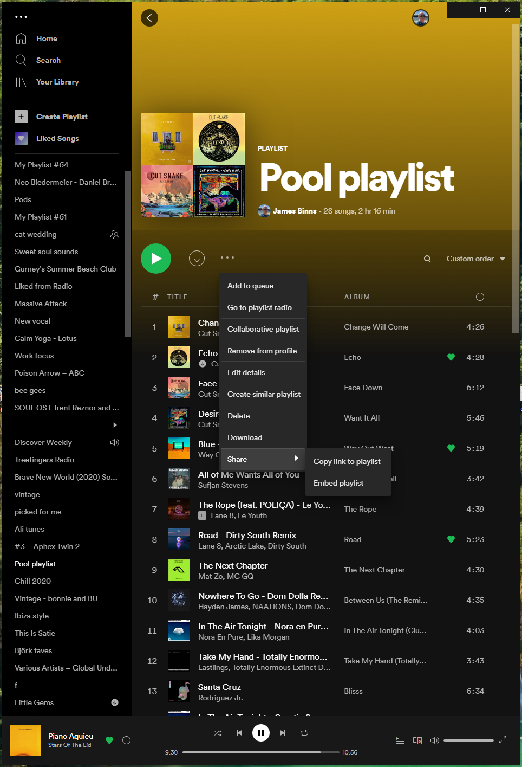Click the duration clock column header
This screenshot has width=522, height=767.
[480, 297]
